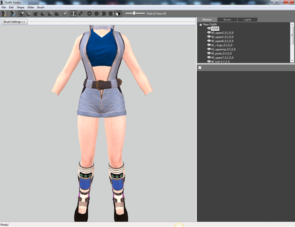Select the arrow Select tool in toolbar
The height and width of the screenshot is (227, 295).
pyautogui.click(x=22, y=13)
